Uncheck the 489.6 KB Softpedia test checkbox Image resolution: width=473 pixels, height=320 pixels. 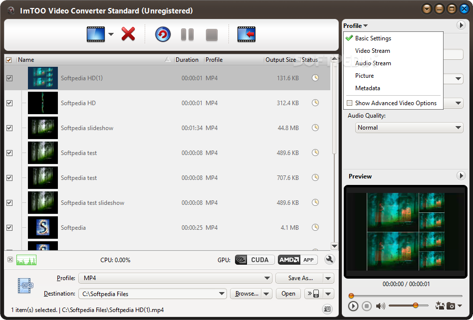pos(9,153)
